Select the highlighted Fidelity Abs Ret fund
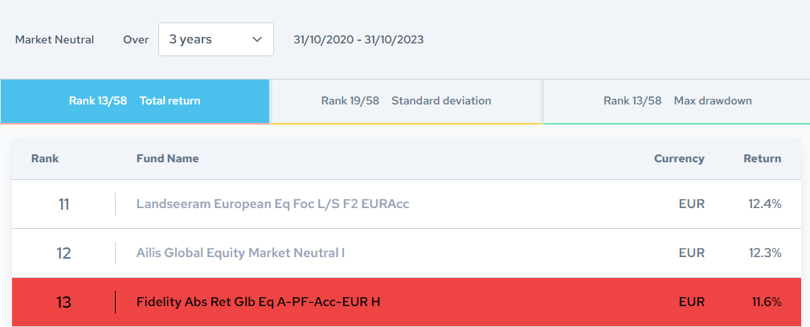The width and height of the screenshot is (810, 327). tap(258, 302)
